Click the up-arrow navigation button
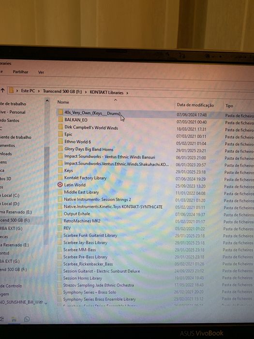The image size is (254, 339). coord(2,90)
